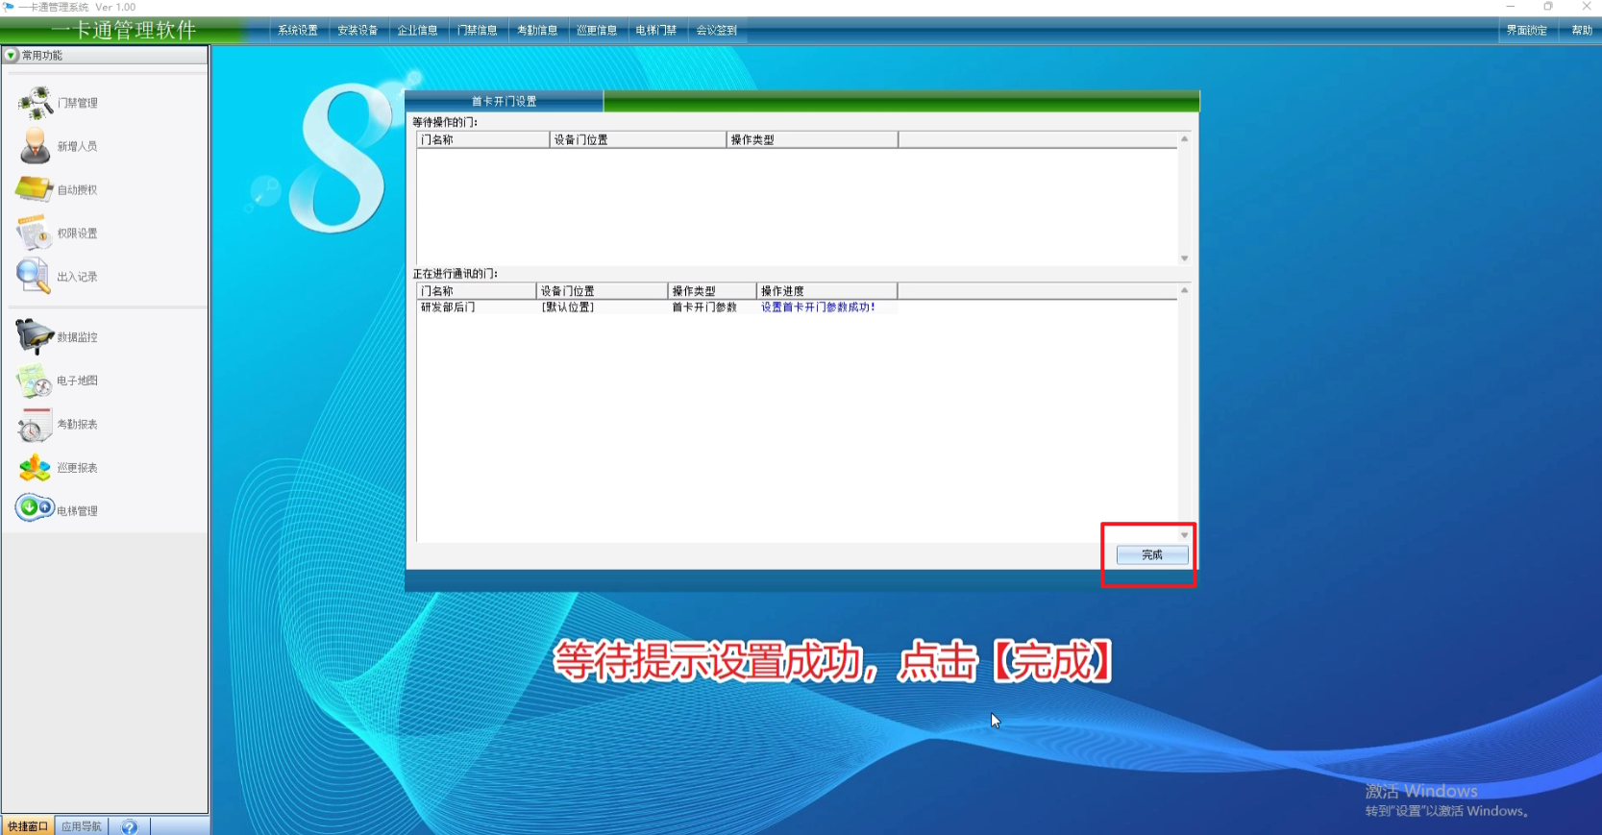
Task: Click communicating list scrollbar down arrow
Action: coord(1184,534)
